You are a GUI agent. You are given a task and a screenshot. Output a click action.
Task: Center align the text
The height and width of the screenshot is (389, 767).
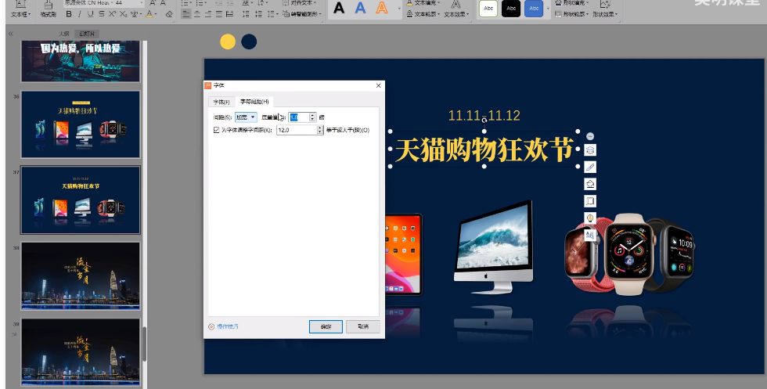click(197, 14)
